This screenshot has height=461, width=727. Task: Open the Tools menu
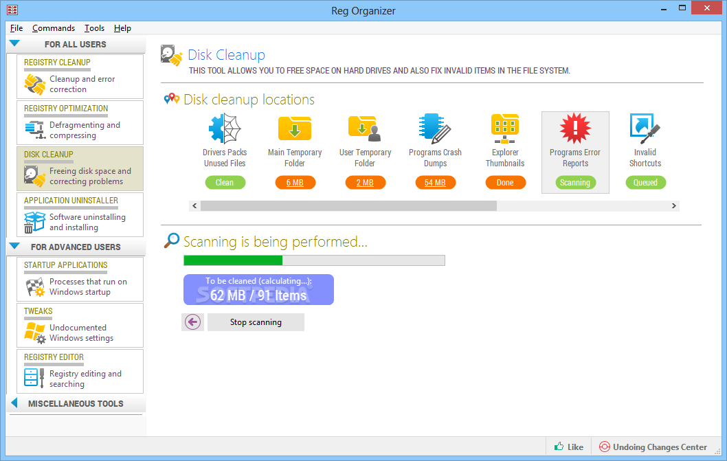pos(94,28)
